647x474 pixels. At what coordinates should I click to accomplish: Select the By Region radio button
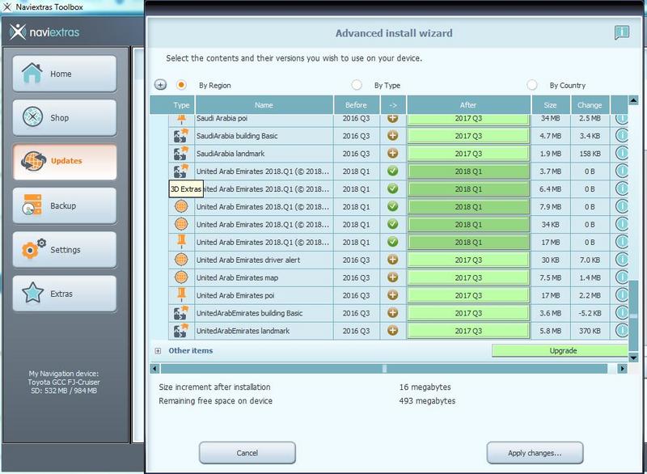[180, 85]
